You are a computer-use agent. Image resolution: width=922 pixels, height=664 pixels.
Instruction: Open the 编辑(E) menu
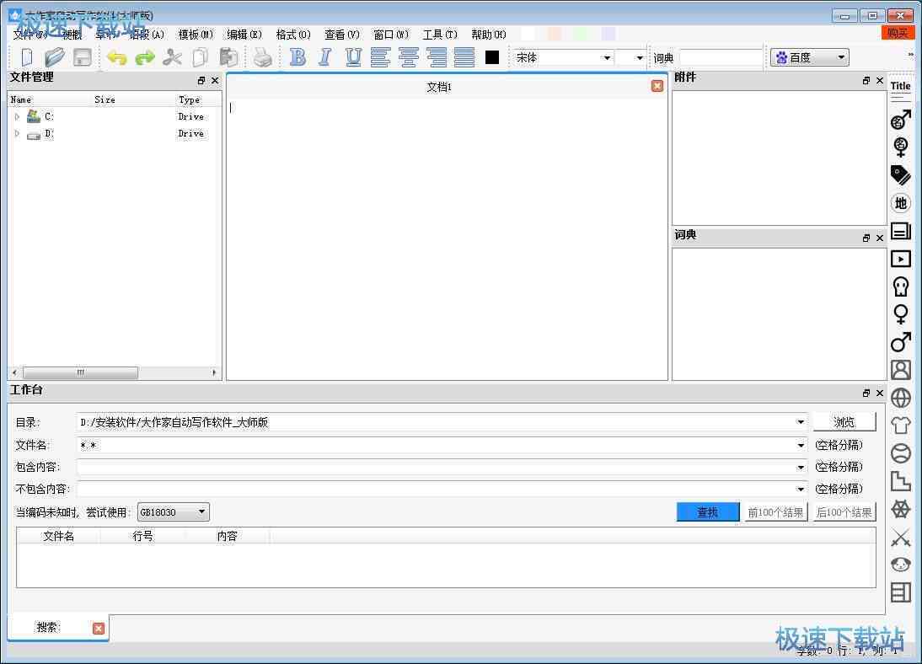click(244, 35)
